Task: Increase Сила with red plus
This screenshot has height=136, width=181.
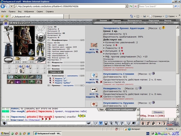Action: [x=116, y=45]
